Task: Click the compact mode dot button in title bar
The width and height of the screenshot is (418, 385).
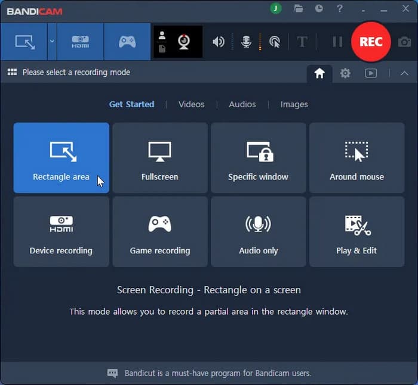Action: click(x=363, y=11)
